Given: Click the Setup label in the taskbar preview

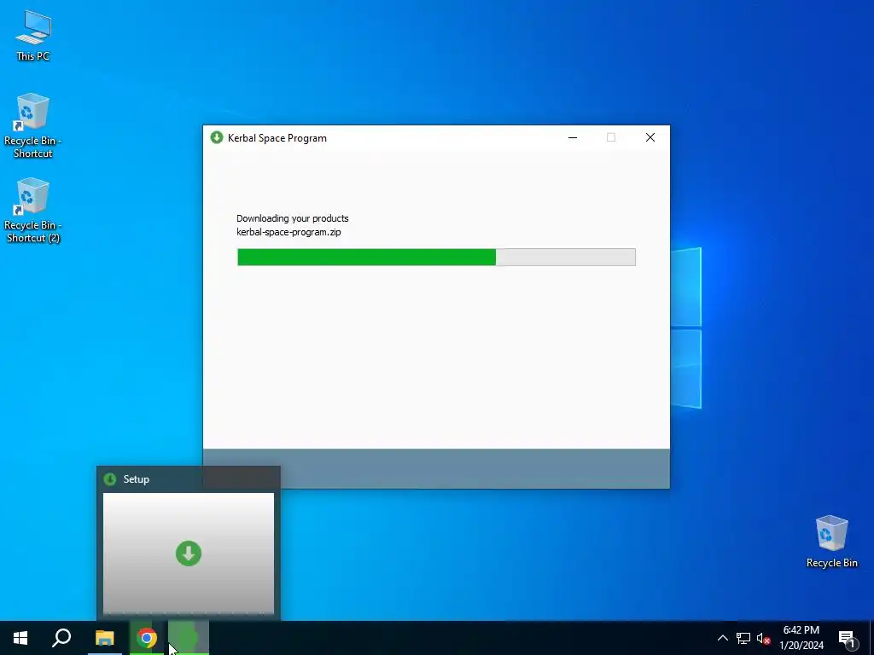Looking at the screenshot, I should [x=136, y=479].
